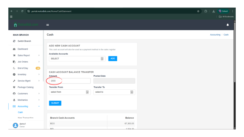This screenshot has height=137, width=244.
Task: Open Package Catalog from sidebar
Action: click(25, 87)
